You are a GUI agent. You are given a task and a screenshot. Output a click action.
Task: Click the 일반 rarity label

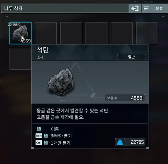click(x=131, y=57)
